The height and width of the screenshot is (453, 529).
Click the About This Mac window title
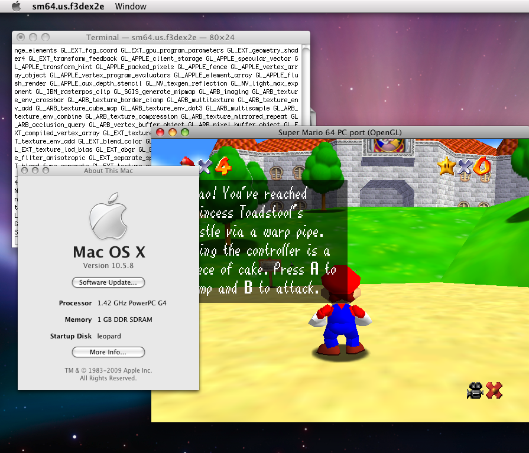pos(108,171)
